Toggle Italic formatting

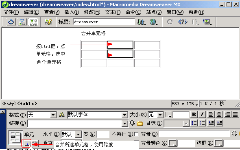tap(202, 115)
